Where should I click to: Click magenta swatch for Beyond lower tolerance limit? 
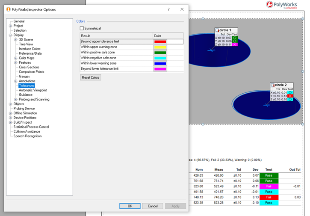coord(160,69)
